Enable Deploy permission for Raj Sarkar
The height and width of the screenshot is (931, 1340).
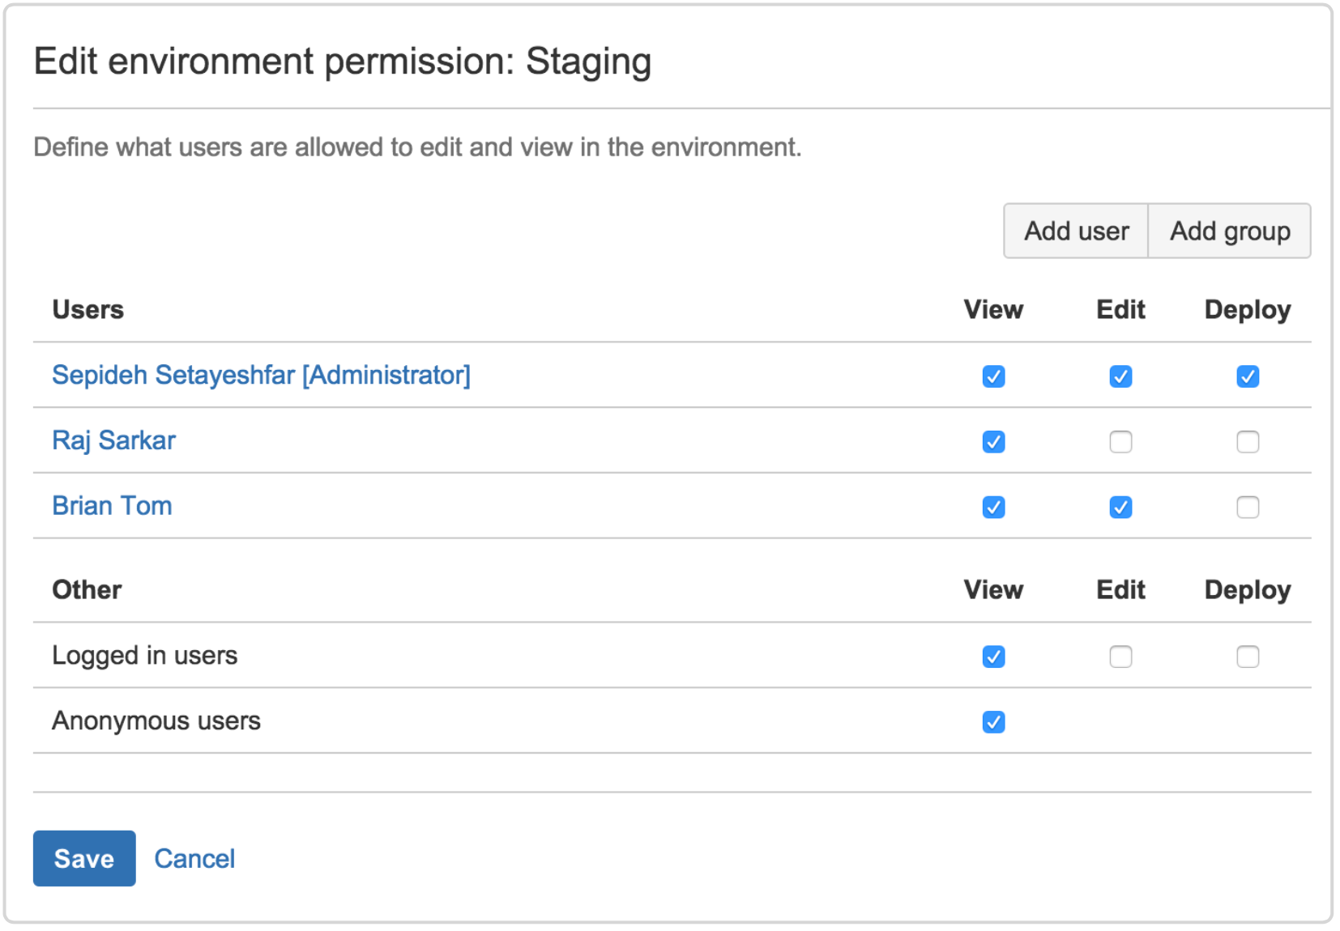(x=1248, y=441)
